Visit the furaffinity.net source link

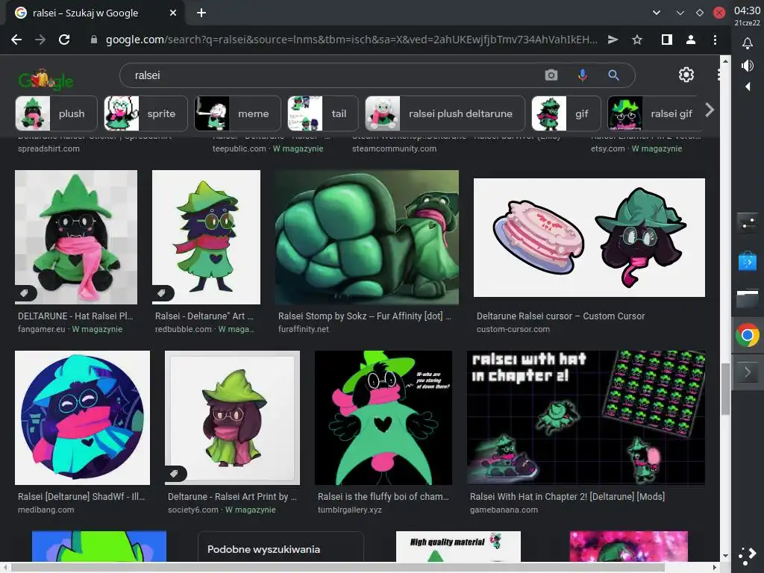pyautogui.click(x=304, y=329)
